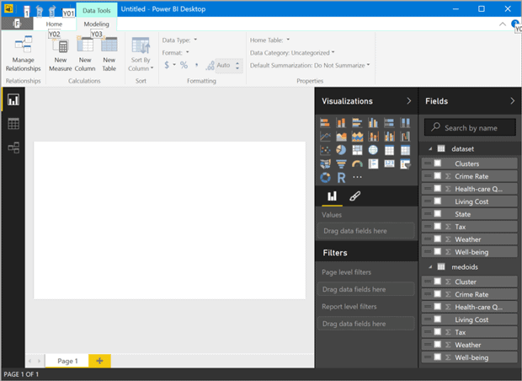522x381 pixels.
Task: Check the Cluster field under medoids
Action: coord(438,282)
